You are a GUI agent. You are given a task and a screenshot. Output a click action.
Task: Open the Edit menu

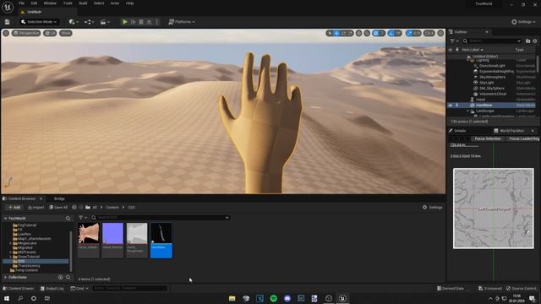pyautogui.click(x=34, y=3)
